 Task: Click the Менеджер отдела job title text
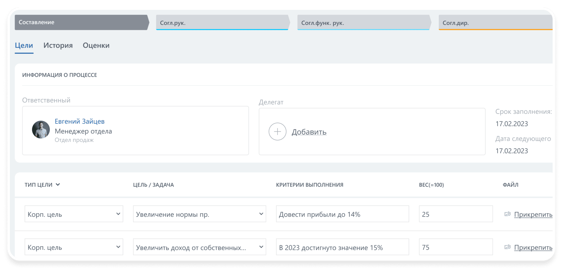pos(83,131)
